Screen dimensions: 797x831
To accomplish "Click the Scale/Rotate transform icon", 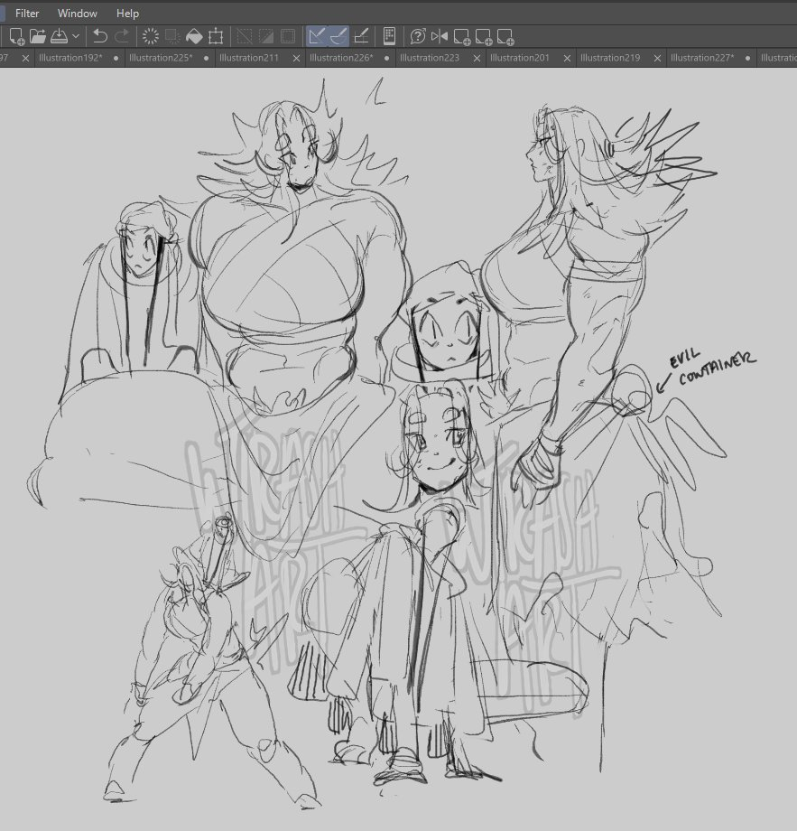I will [x=216, y=36].
